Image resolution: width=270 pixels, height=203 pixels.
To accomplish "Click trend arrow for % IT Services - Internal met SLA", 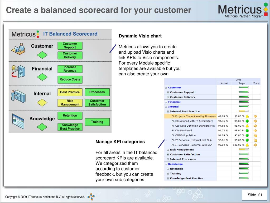I will pos(255,140).
